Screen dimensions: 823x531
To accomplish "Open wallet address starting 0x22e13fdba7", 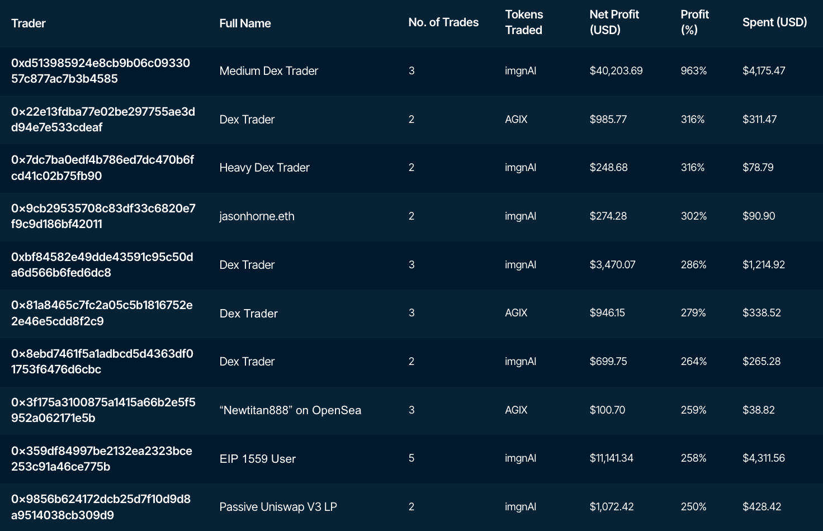I will (103, 120).
